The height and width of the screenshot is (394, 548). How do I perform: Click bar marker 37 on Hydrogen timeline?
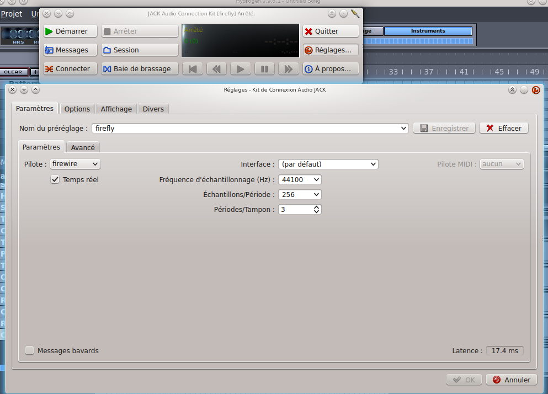[x=428, y=72]
